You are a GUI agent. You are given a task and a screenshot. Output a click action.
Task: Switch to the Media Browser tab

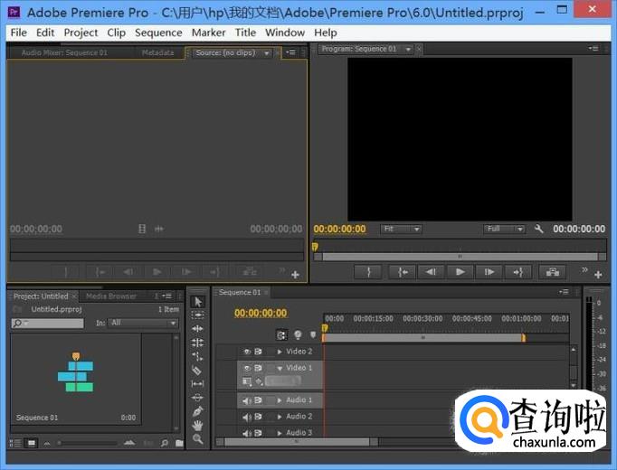[x=110, y=296]
